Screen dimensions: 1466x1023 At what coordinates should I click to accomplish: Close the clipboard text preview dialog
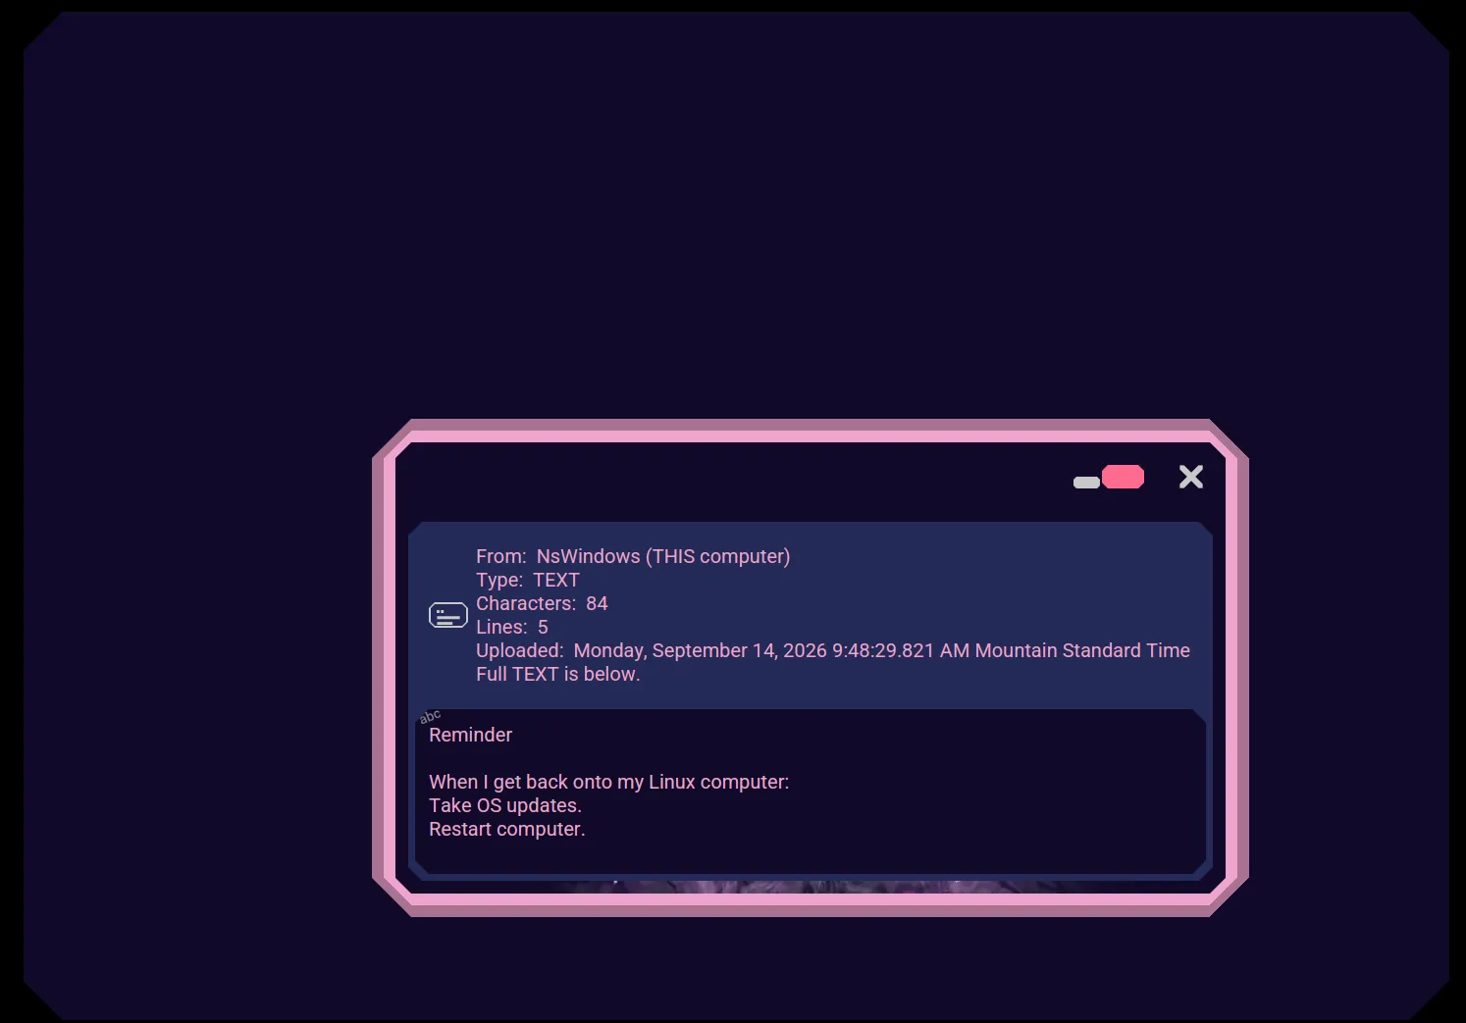(1191, 477)
